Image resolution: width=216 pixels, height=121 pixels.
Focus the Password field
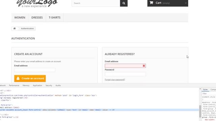tap(125, 74)
